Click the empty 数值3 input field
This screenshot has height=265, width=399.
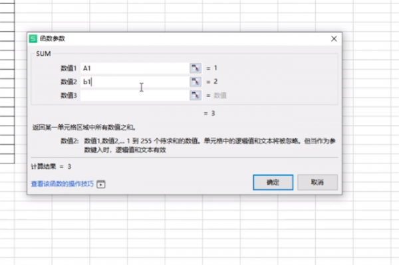click(x=135, y=96)
